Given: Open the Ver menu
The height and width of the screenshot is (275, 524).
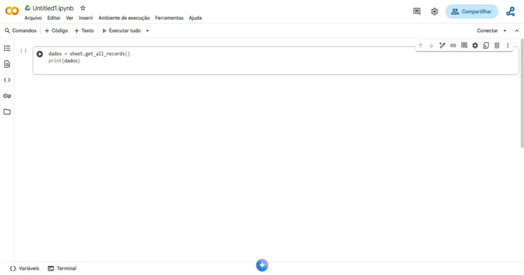Looking at the screenshot, I should 70,18.
